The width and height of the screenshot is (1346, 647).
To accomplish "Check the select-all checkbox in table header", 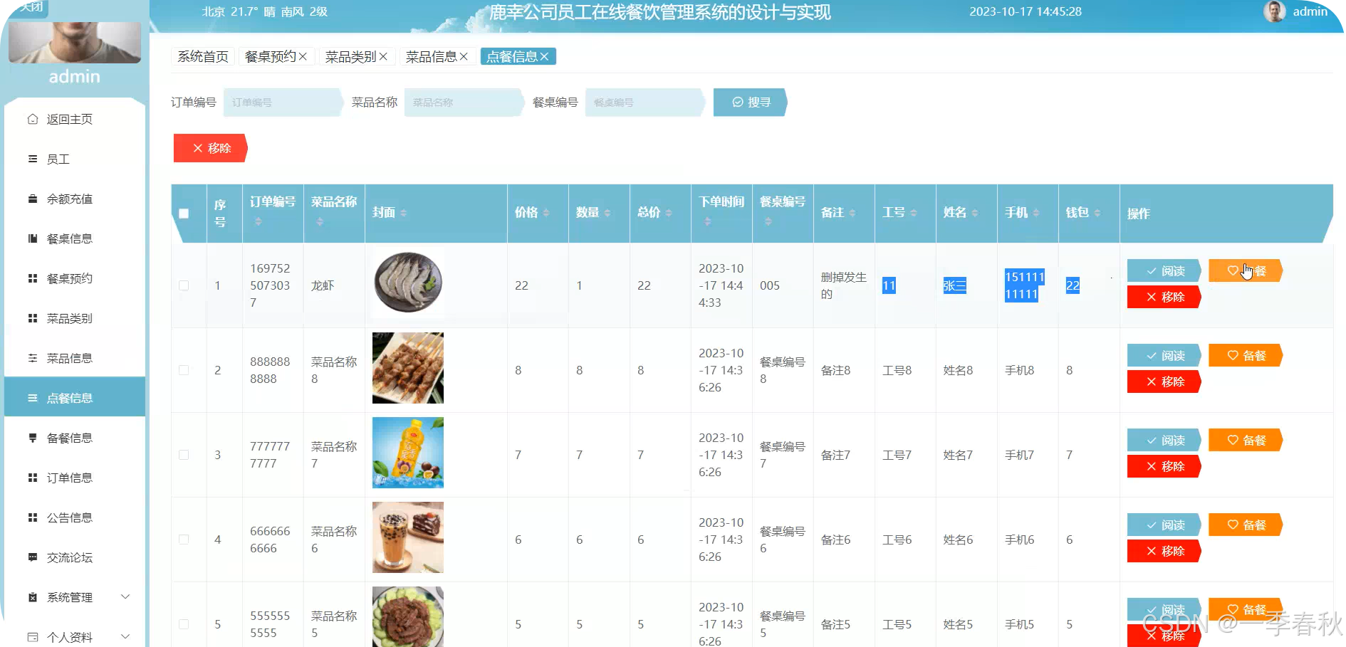I will [x=184, y=213].
